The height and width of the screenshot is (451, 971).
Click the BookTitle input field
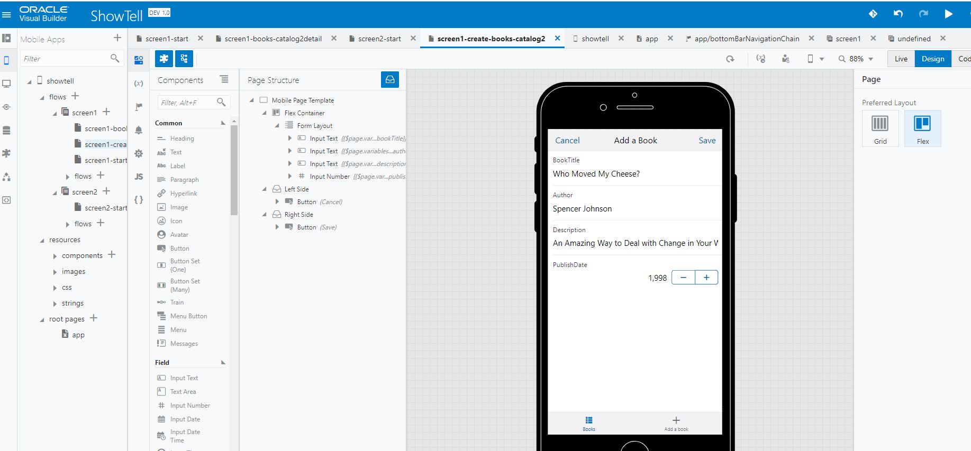click(635, 174)
